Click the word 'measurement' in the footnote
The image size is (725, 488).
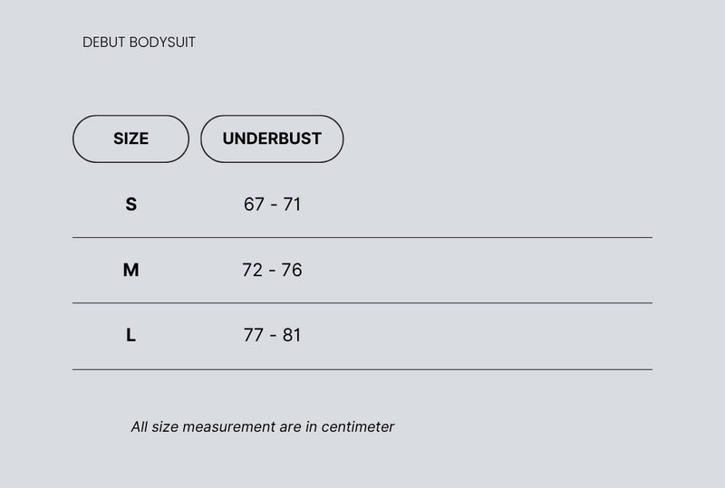pos(229,426)
